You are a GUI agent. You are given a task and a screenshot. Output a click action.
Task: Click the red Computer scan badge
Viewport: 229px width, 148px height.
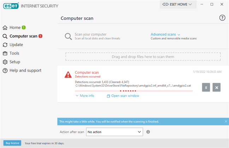tap(40, 36)
